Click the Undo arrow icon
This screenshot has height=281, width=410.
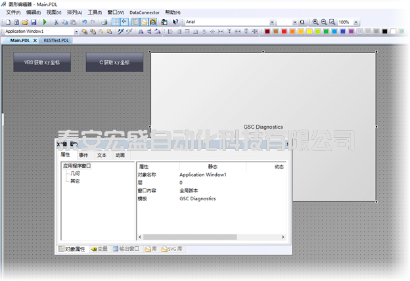click(85, 22)
